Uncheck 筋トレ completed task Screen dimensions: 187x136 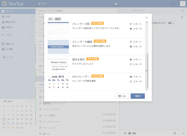click(40, 134)
